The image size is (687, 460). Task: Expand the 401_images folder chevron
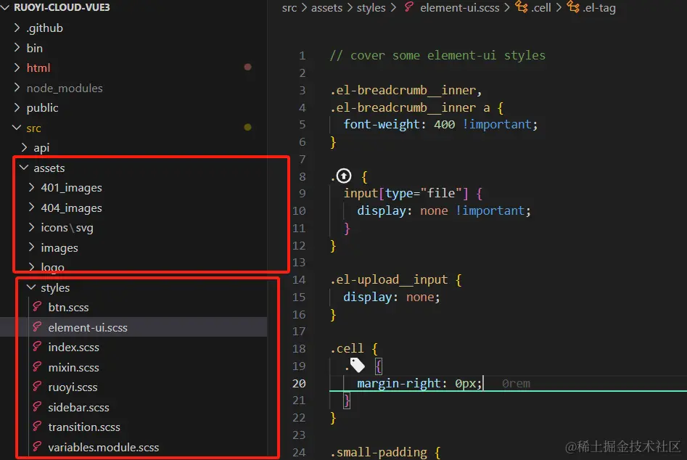[31, 187]
